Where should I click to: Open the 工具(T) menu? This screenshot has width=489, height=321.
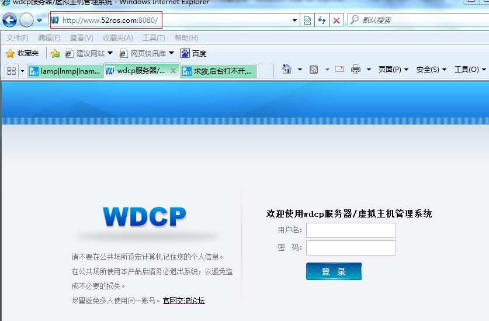(x=154, y=38)
